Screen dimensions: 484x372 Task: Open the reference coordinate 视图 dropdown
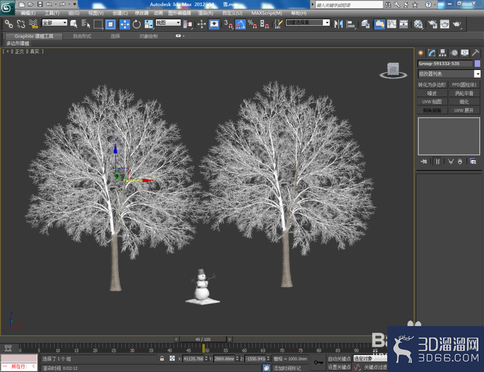[x=168, y=23]
